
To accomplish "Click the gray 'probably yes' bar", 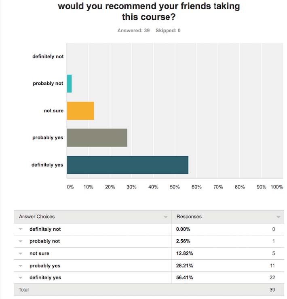I will click(97, 138).
